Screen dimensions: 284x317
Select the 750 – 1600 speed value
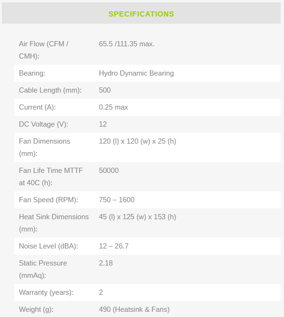(x=116, y=200)
